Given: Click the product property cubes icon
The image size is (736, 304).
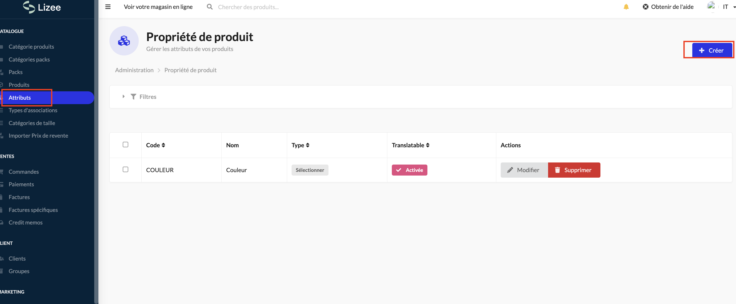Looking at the screenshot, I should (124, 41).
